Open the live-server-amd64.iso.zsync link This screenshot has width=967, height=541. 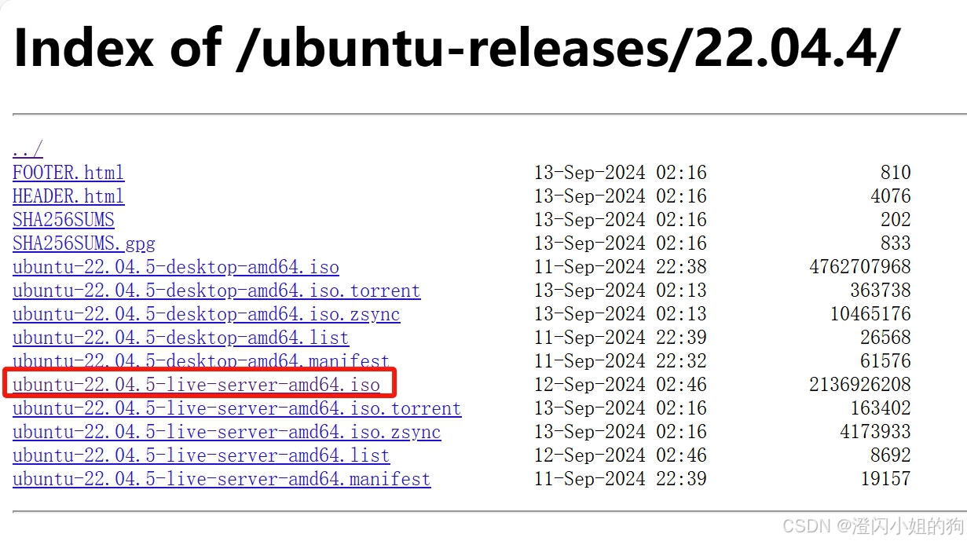point(226,432)
